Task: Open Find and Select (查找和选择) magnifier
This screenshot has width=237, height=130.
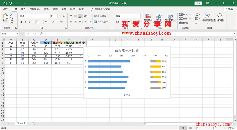Action: 219,17
